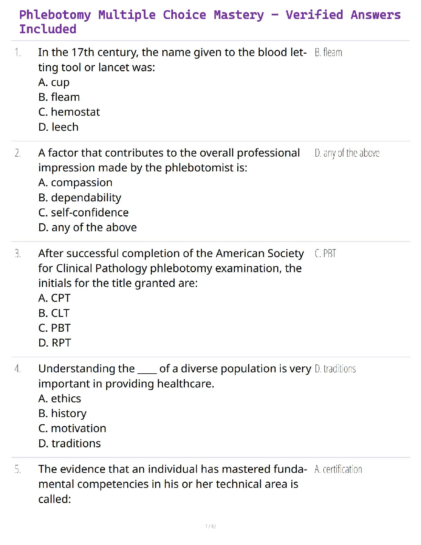Select option "D. RPT"

pyautogui.click(x=55, y=343)
